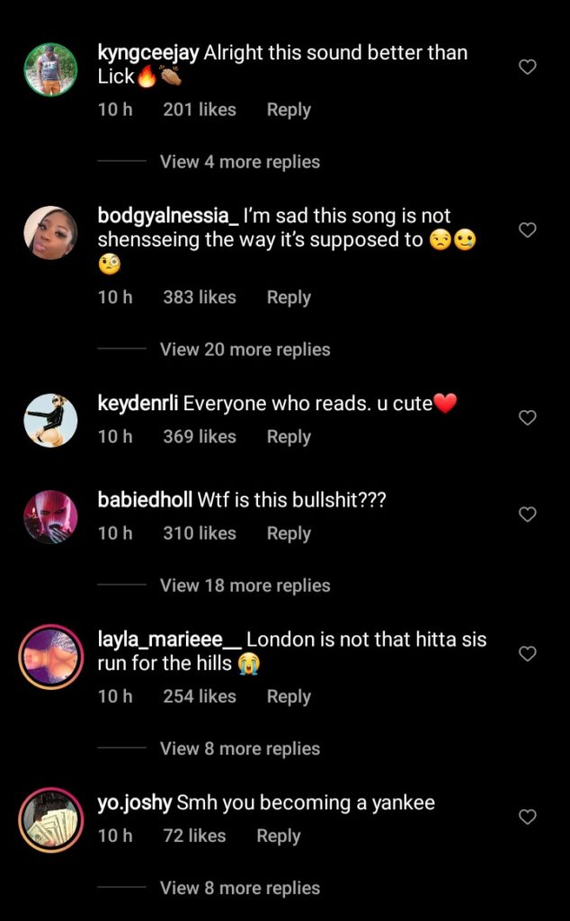Open the yo.joshy username profile

tap(134, 803)
